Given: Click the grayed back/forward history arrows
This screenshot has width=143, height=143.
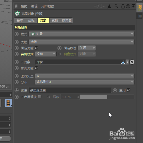Looking at the screenshot, I should 99,6.
